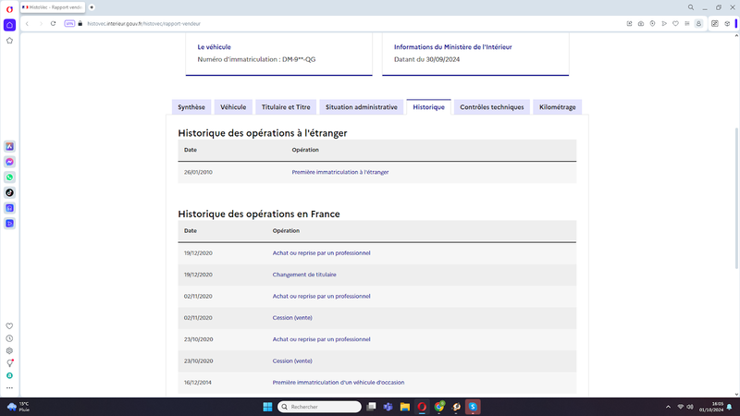Click 02/11/2020 Cession (vente) entry
The height and width of the screenshot is (416, 740).
coord(292,318)
